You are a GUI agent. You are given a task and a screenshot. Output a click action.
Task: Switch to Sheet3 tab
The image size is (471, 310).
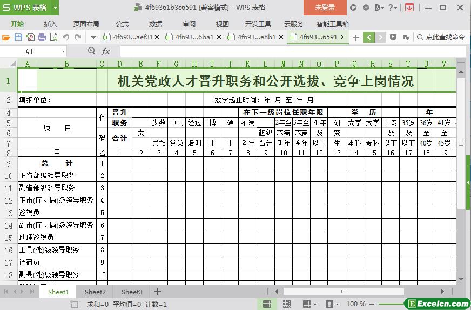point(132,292)
